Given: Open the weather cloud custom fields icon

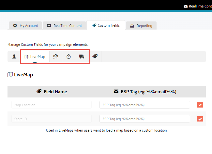Looking at the screenshot, I should click(x=56, y=57).
